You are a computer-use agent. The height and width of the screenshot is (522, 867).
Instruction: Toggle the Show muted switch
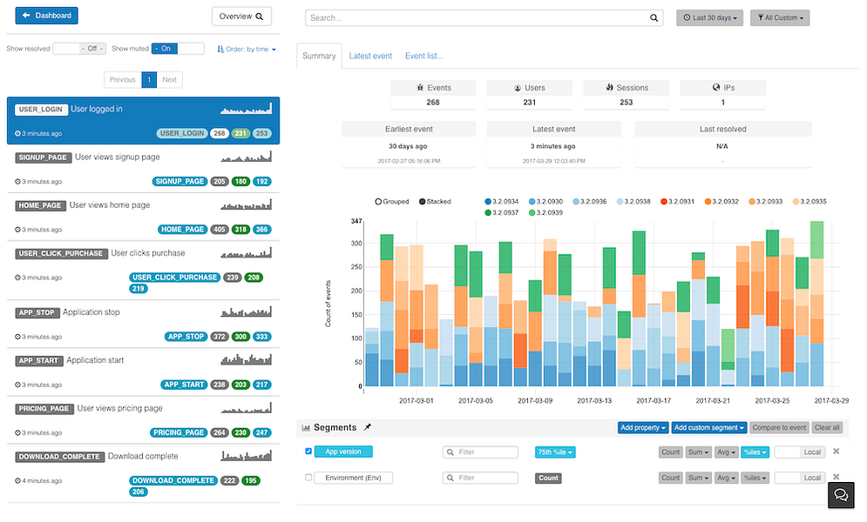(178, 49)
